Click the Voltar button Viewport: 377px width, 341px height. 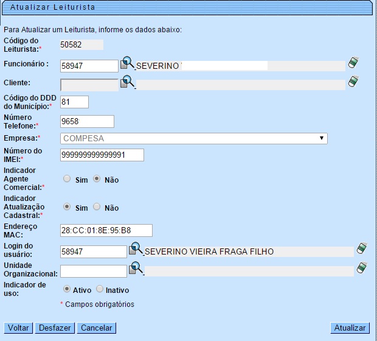(18, 328)
